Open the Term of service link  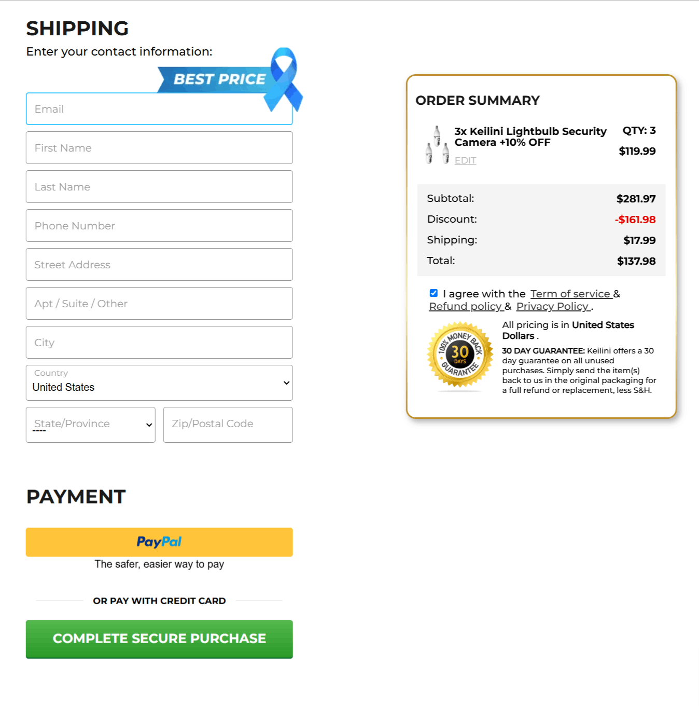click(570, 294)
